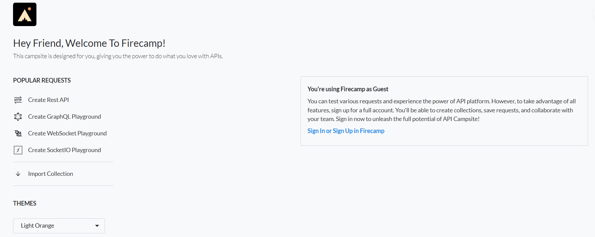Select the POPULAR REQUESTS heading
595x237 pixels.
click(42, 80)
